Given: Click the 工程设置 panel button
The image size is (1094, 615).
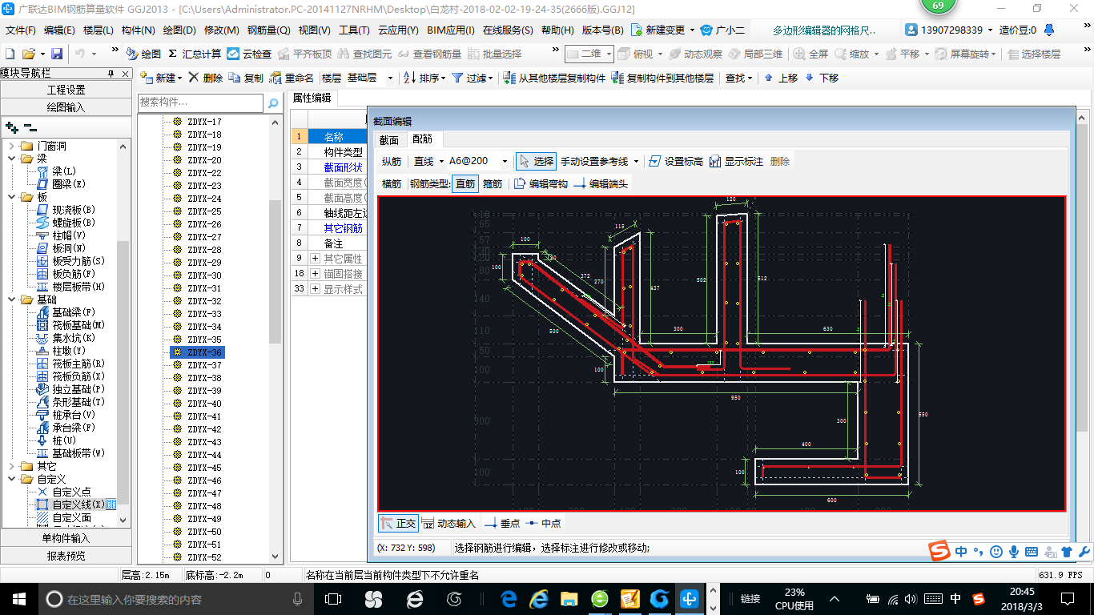Looking at the screenshot, I should pyautogui.click(x=66, y=90).
